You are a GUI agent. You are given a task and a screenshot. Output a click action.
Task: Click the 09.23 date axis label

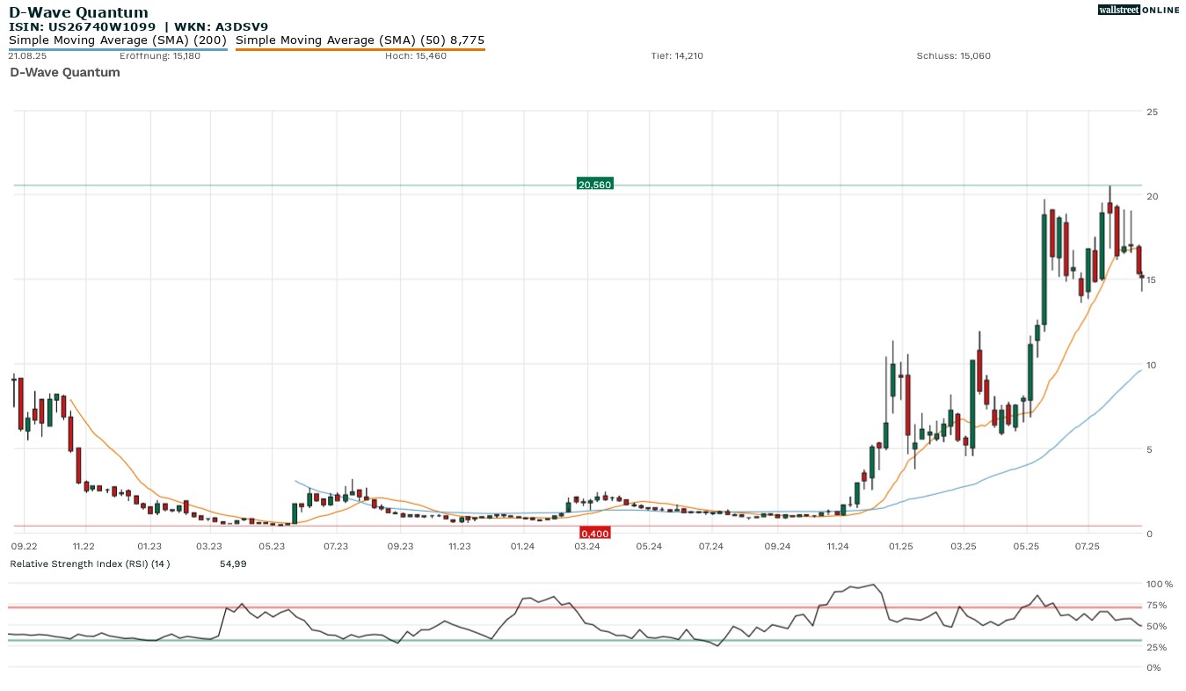(x=400, y=546)
